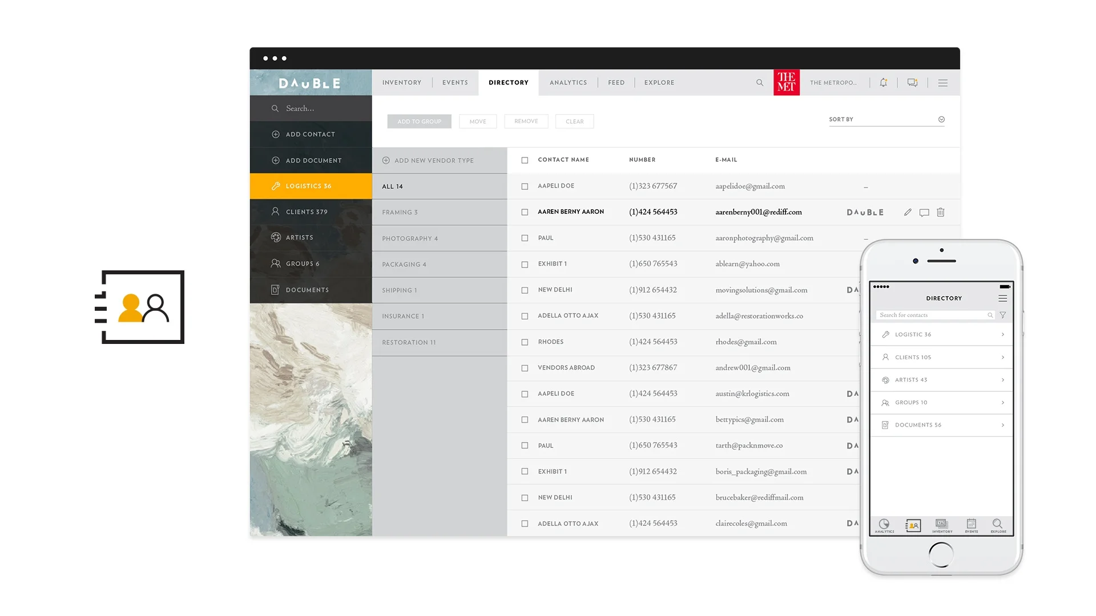This screenshot has width=1096, height=616.
Task: Check the Rhodes contact checkbox
Action: (525, 342)
